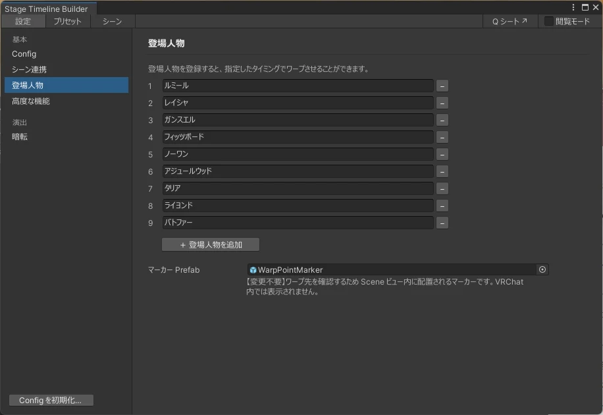
Task: Edit the name field containing バトファー
Action: point(298,223)
